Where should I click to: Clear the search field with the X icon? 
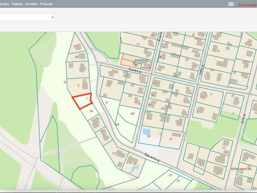(x=53, y=17)
